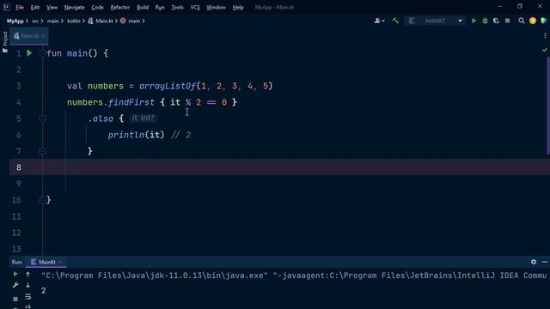
Task: Click the editor vertical scrollbar
Action: pos(547,105)
